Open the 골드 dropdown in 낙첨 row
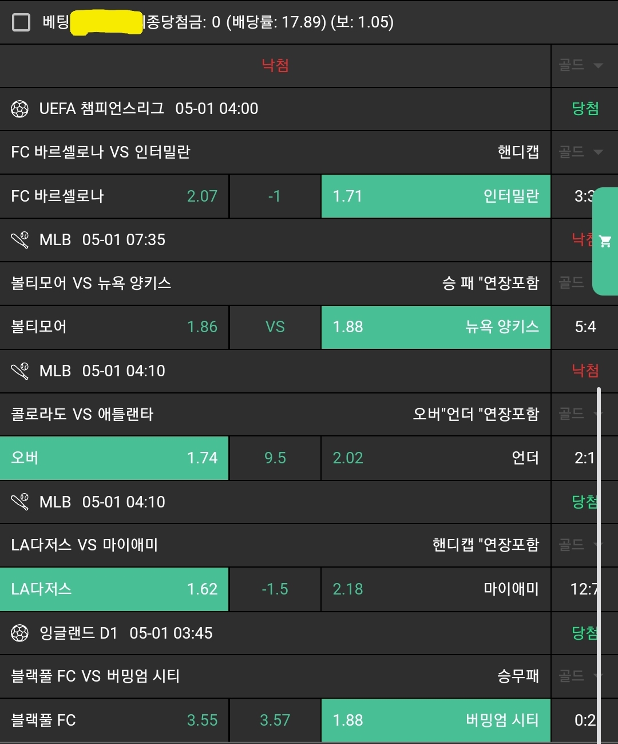 pyautogui.click(x=581, y=65)
